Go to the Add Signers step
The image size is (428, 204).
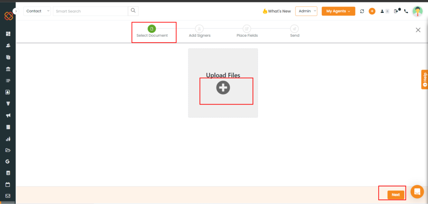tap(199, 31)
